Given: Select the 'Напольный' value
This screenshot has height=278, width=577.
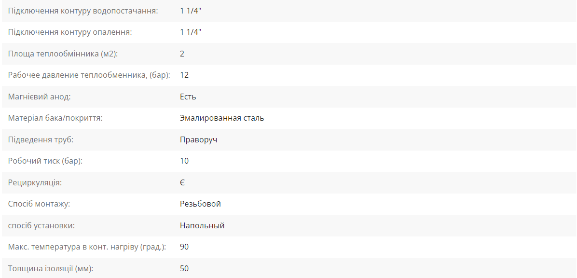Looking at the screenshot, I should 202,225.
